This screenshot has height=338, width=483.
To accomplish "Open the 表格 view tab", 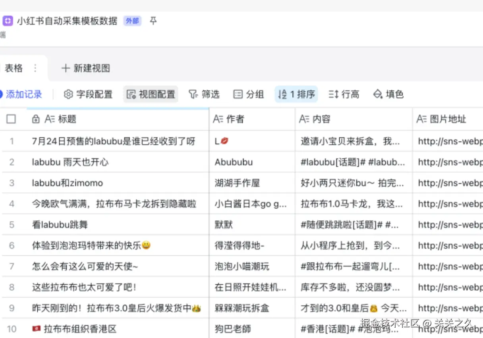I will click(14, 68).
